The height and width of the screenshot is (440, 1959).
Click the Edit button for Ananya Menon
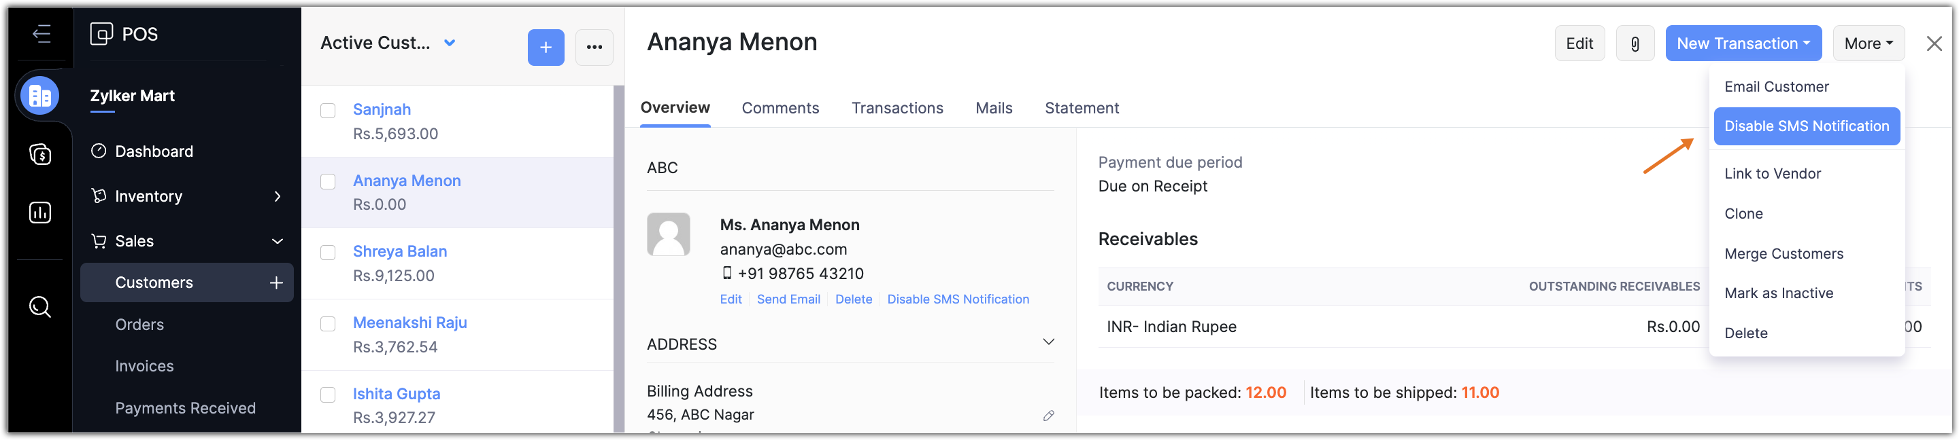pyautogui.click(x=1579, y=44)
